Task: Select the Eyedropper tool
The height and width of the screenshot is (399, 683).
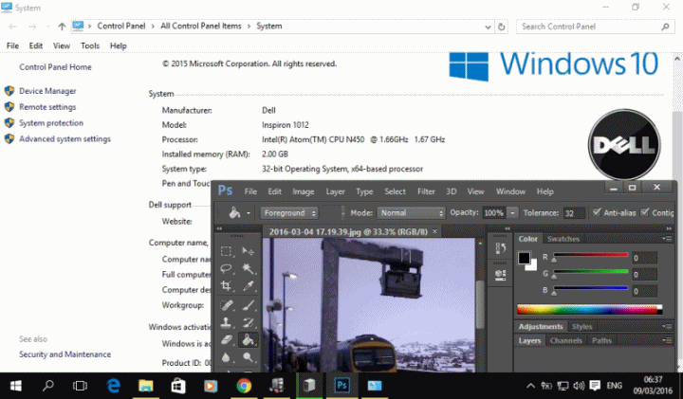Action: (x=248, y=286)
